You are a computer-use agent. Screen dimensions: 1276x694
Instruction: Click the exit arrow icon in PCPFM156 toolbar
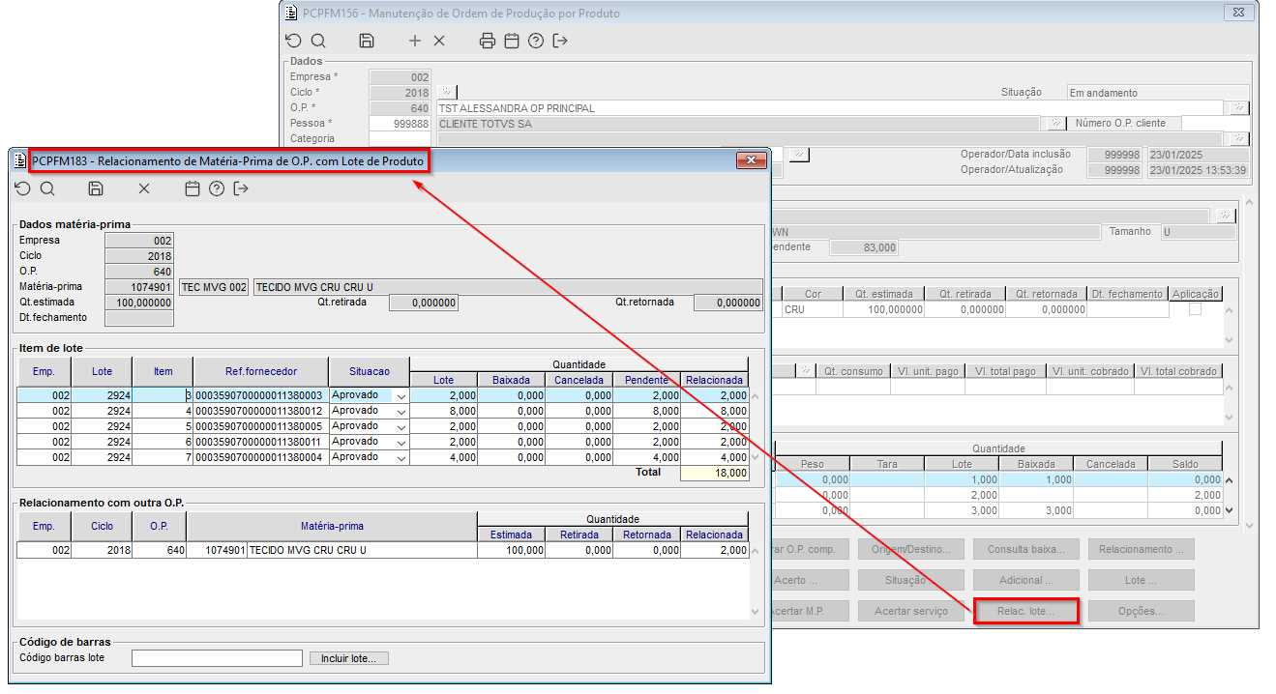coord(560,41)
